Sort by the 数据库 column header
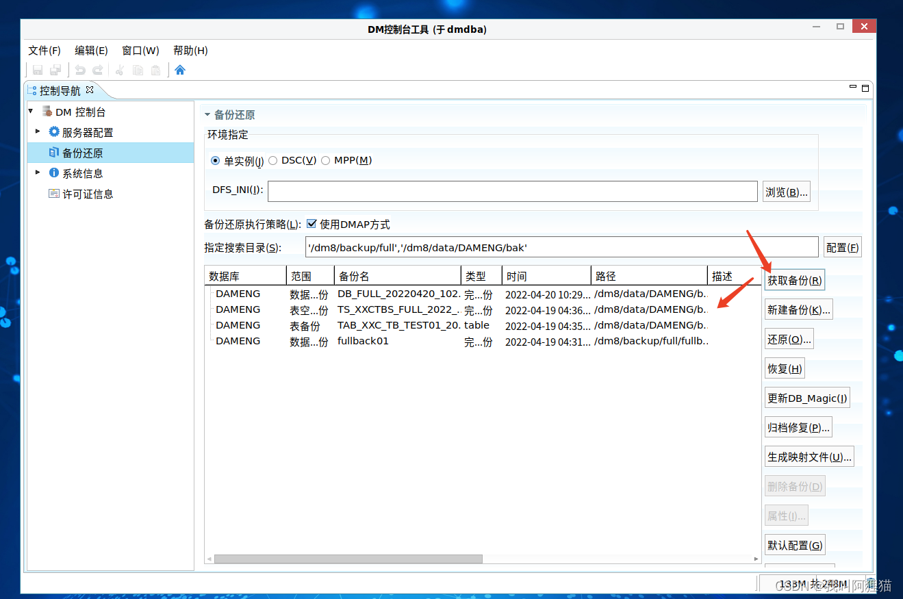 245,276
